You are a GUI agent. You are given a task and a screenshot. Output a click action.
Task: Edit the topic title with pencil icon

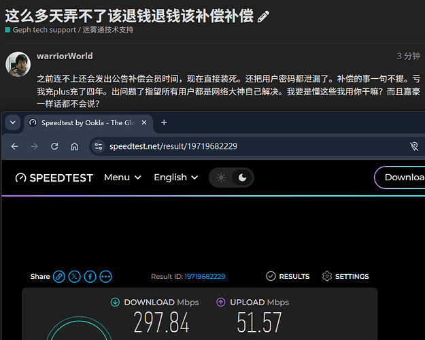[x=263, y=16]
